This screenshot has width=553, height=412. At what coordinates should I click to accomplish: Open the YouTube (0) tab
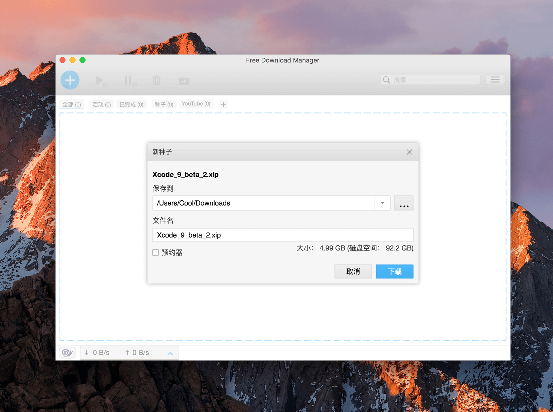point(196,104)
